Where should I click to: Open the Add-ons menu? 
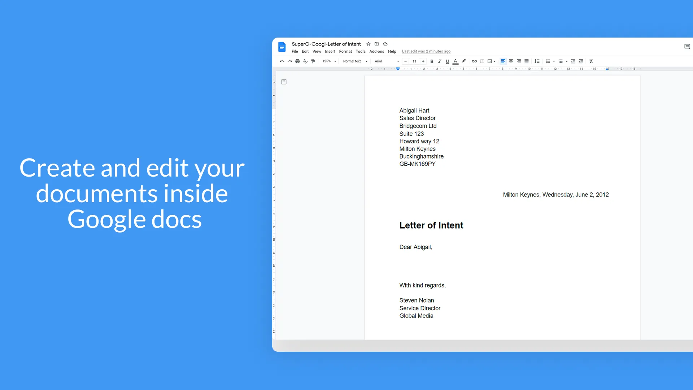376,52
